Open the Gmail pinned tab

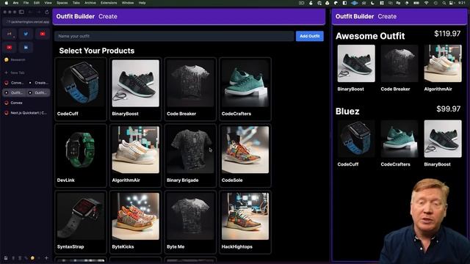(10, 34)
